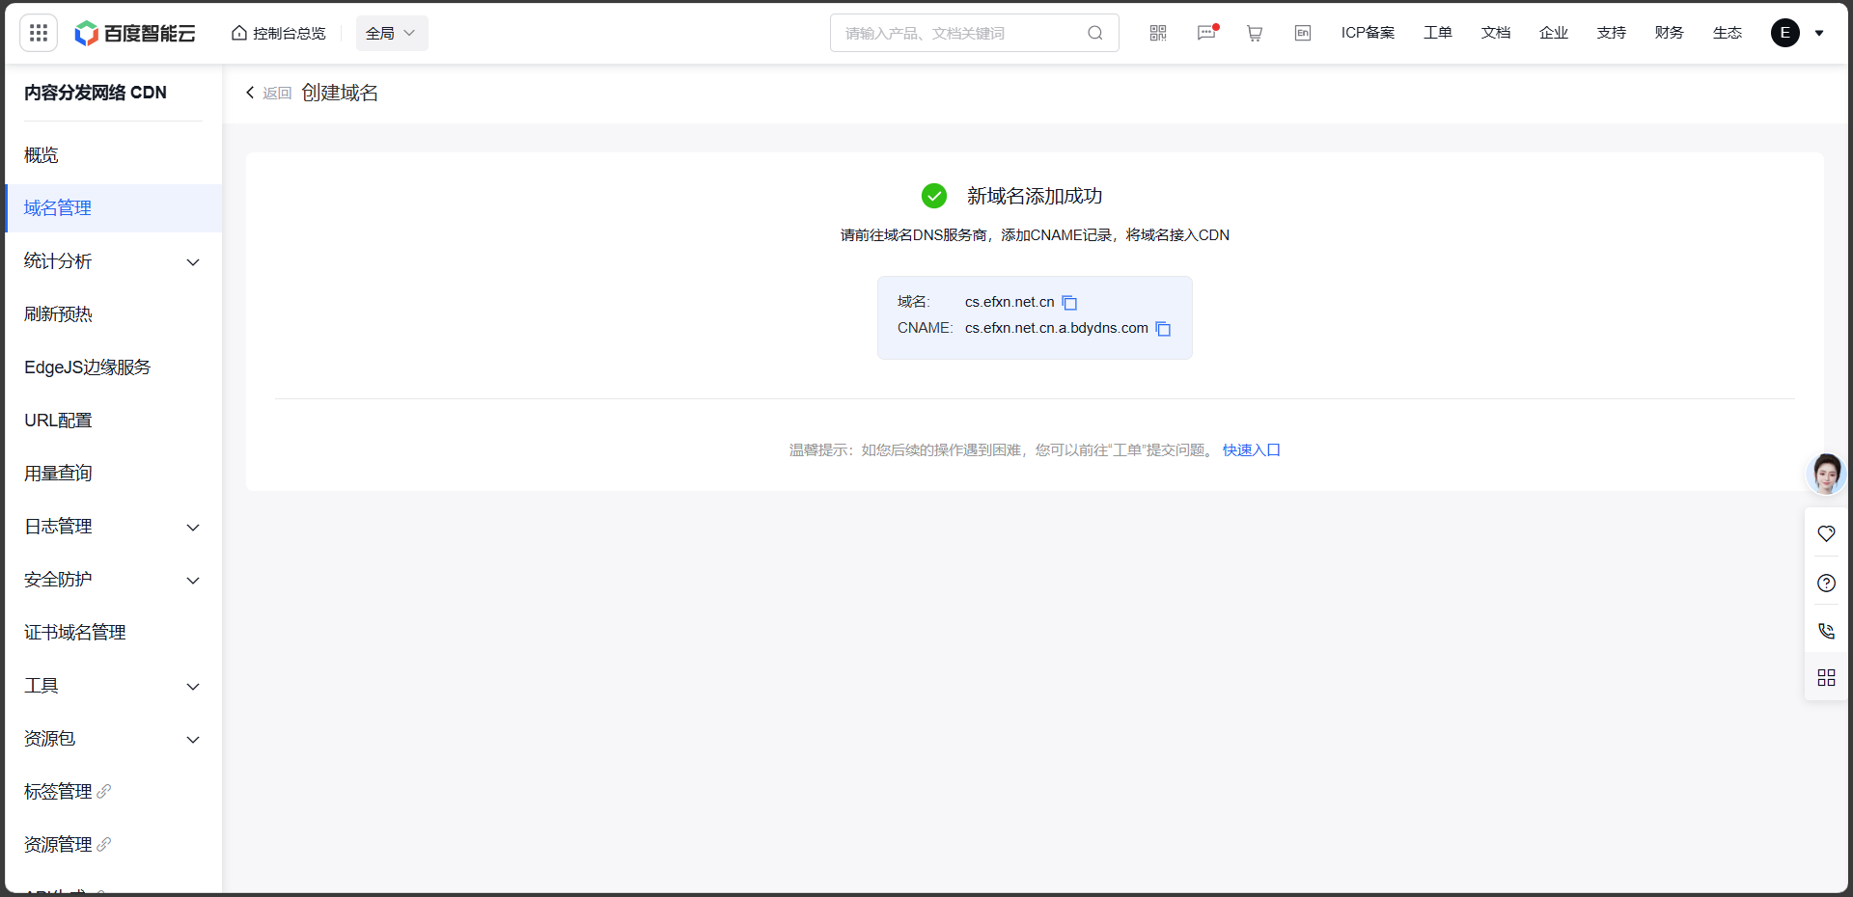Switch language with the En icon
The height and width of the screenshot is (897, 1853).
click(1303, 33)
